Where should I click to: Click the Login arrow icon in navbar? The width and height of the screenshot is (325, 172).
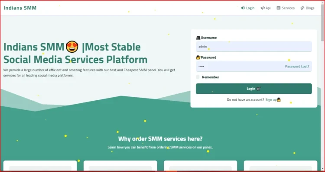[243, 8]
